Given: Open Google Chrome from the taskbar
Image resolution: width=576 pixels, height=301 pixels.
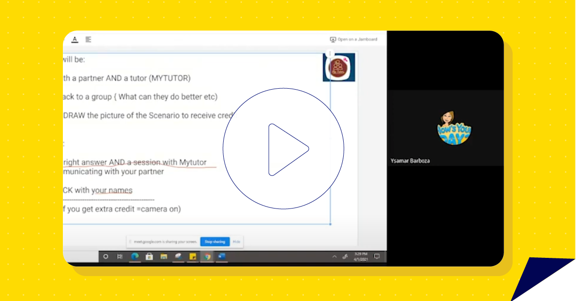Looking at the screenshot, I should [206, 256].
